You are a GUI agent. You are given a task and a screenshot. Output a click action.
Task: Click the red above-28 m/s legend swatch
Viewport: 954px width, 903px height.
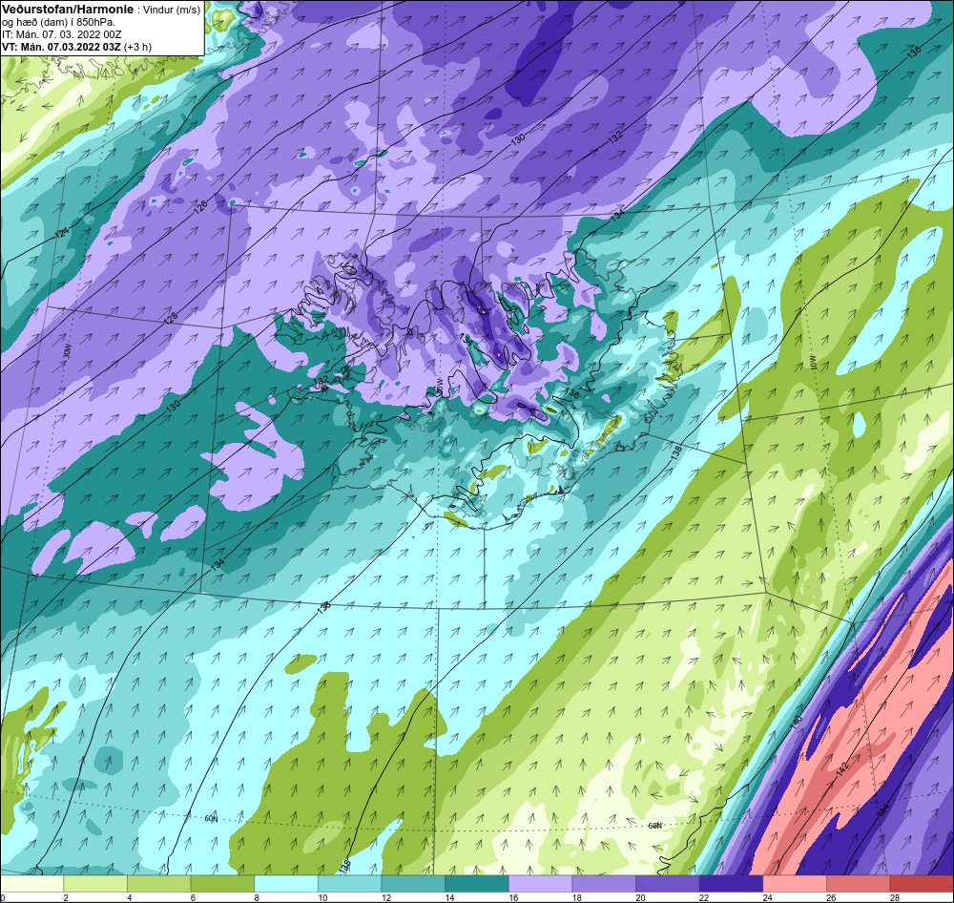point(922,884)
